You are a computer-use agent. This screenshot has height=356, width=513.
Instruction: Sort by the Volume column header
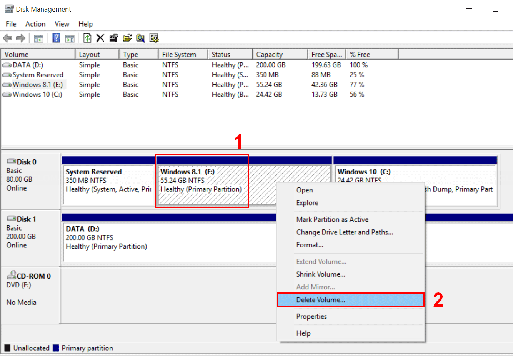[x=38, y=55]
